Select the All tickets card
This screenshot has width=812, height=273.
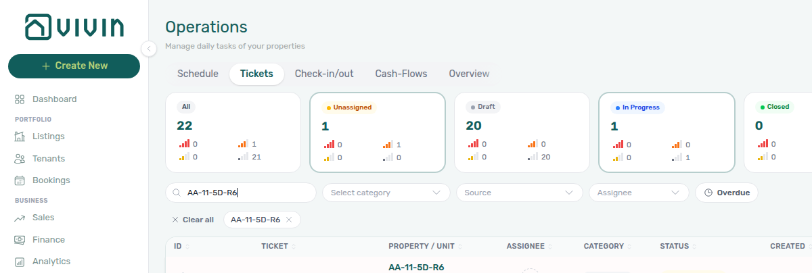pyautogui.click(x=233, y=132)
